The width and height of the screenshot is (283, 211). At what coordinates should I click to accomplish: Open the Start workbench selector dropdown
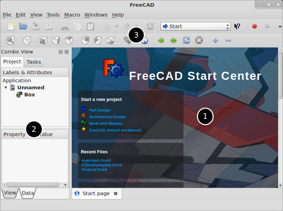pyautogui.click(x=195, y=27)
